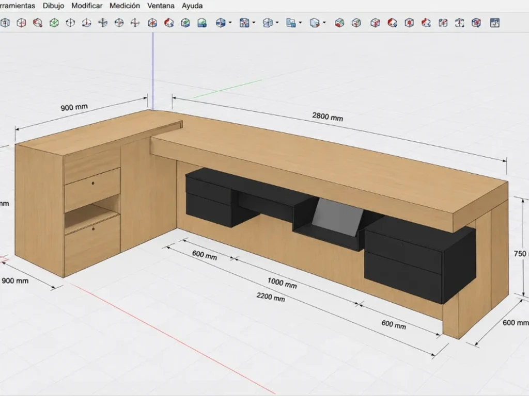Click the dark blue square icon ending toolbar
529x396 pixels.
[x=494, y=23]
